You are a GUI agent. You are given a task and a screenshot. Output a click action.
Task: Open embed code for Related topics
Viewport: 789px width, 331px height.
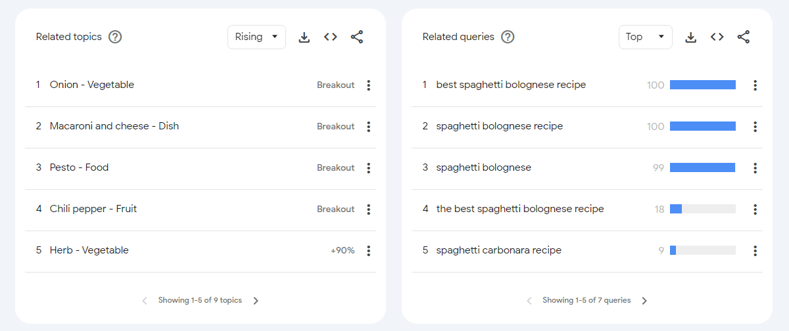click(331, 37)
